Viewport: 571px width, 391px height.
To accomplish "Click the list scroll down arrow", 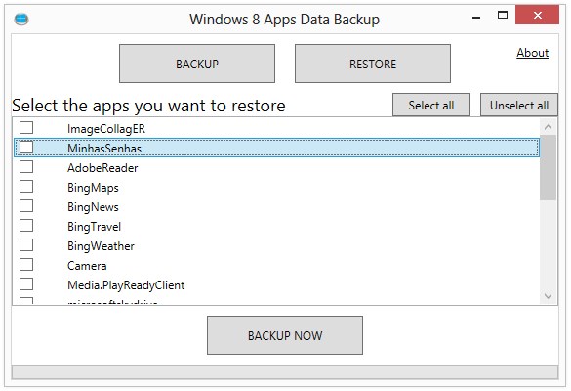I will click(x=548, y=296).
